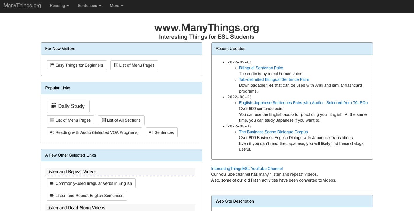The image size is (414, 211).
Task: Open Reading with Audio (Selected VOA Programs)
Action: pyautogui.click(x=94, y=132)
